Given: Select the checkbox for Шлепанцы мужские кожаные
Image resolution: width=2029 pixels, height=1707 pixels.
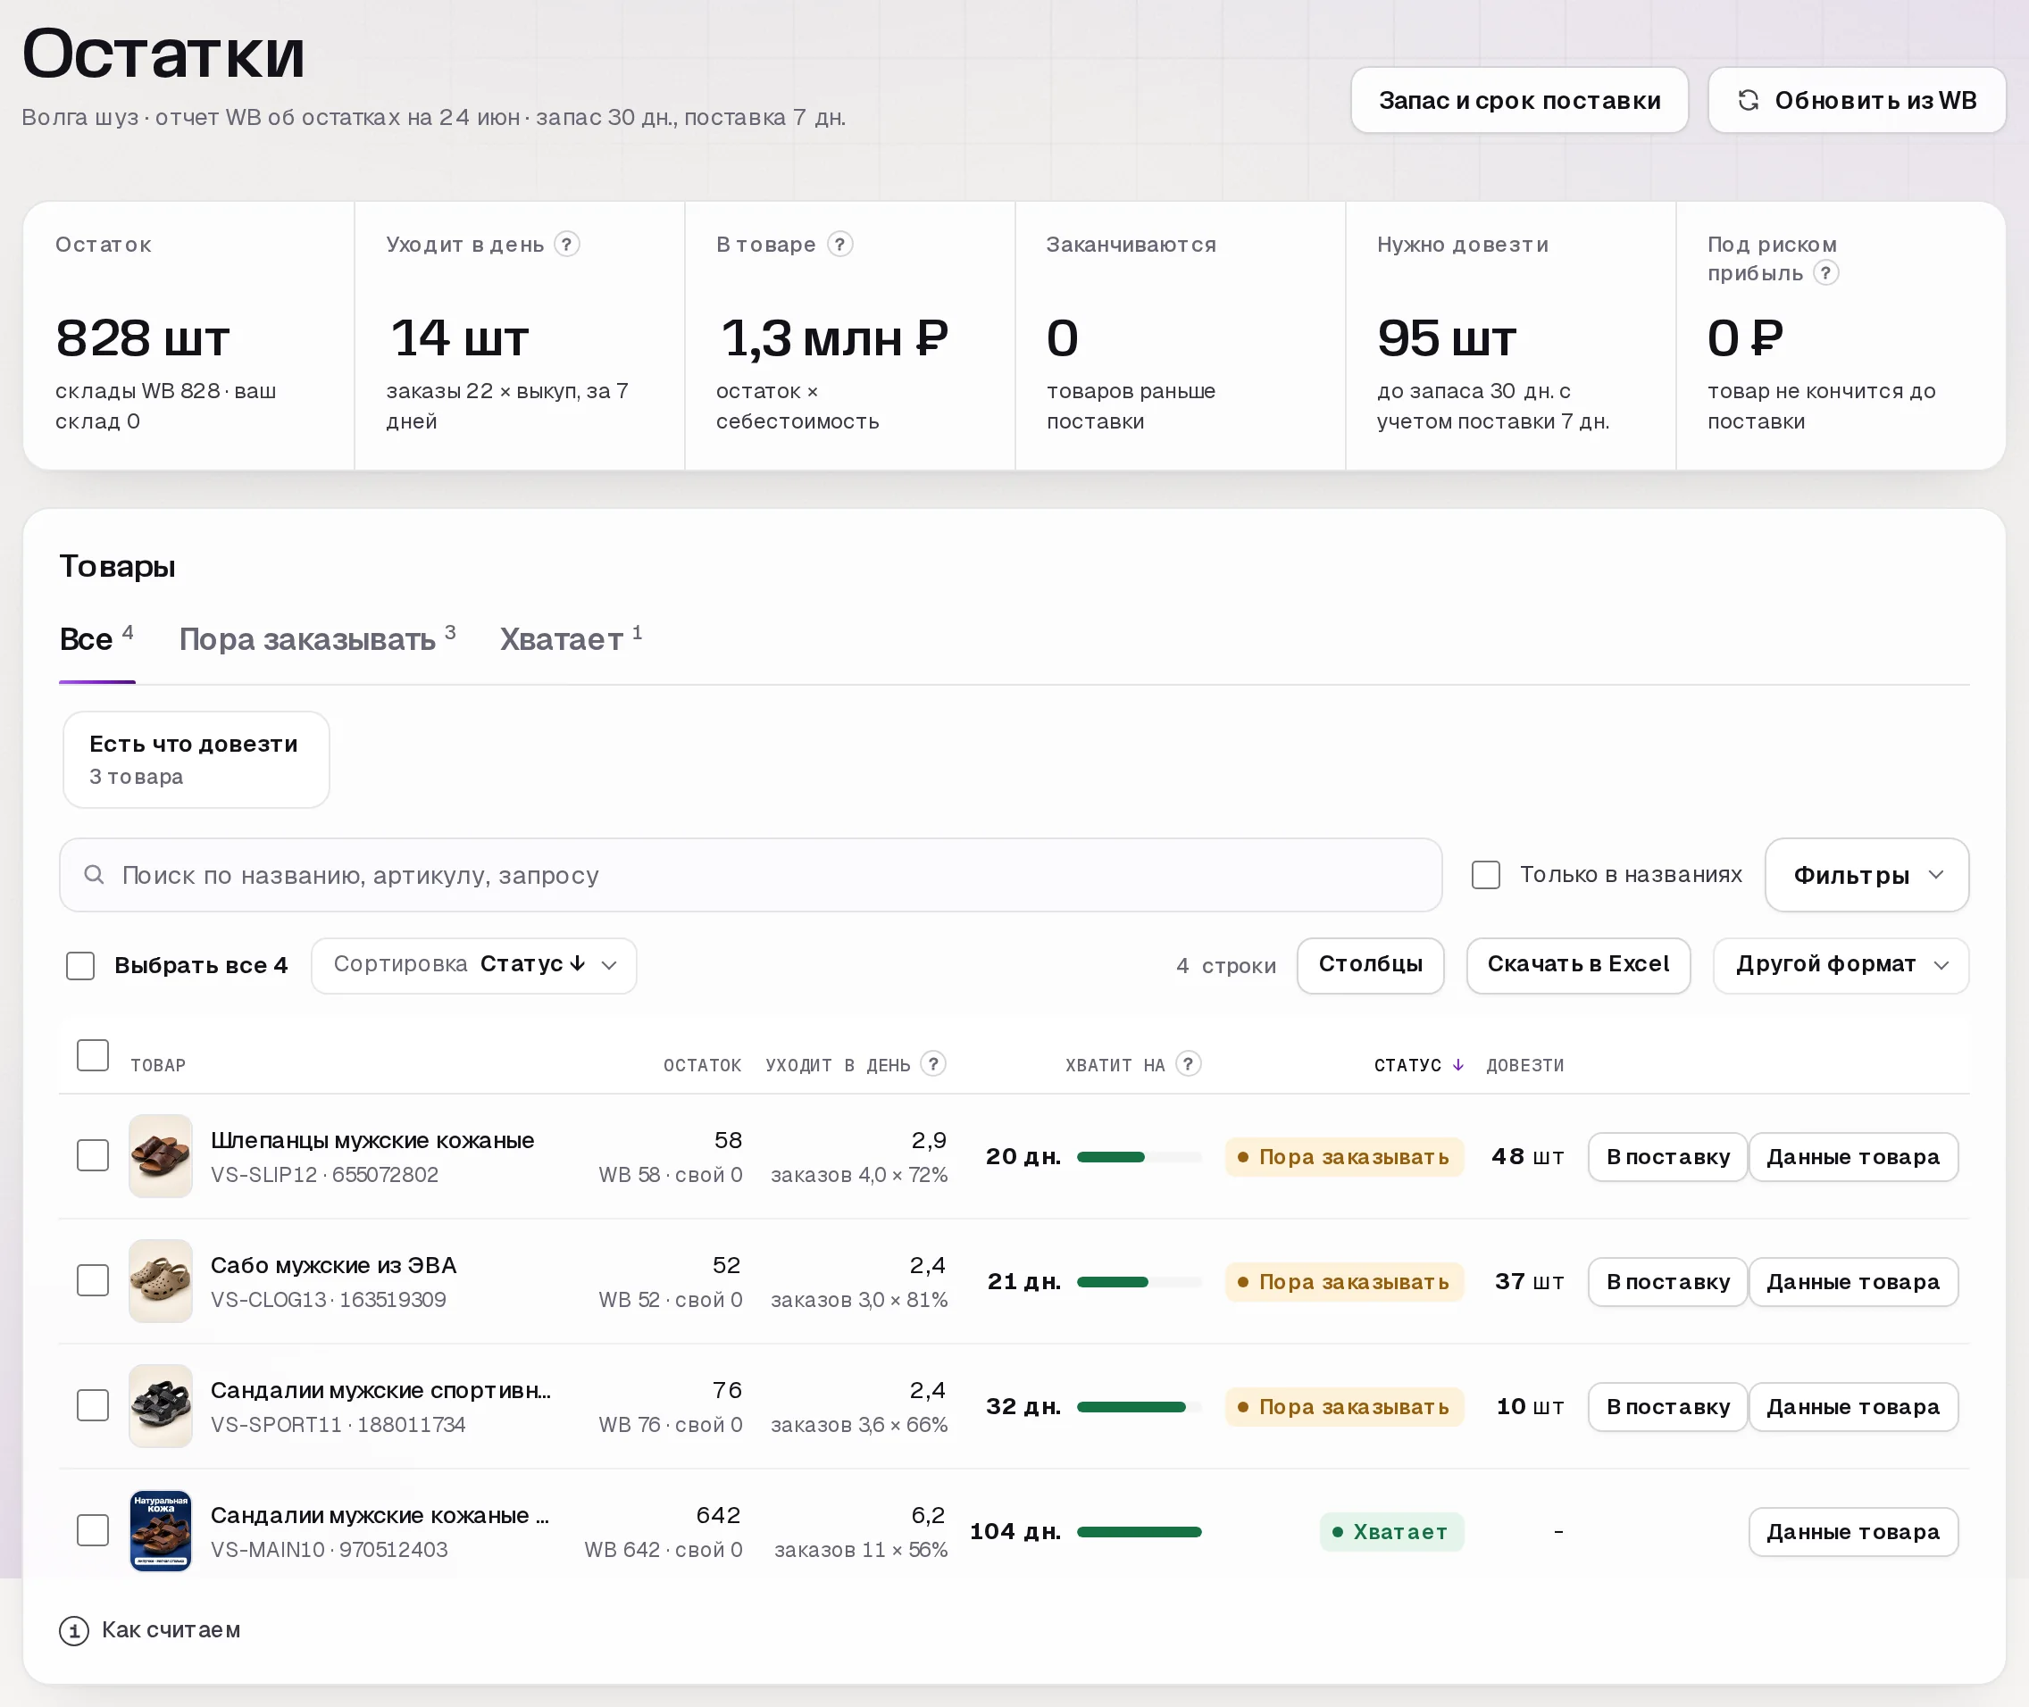Looking at the screenshot, I should pos(93,1155).
